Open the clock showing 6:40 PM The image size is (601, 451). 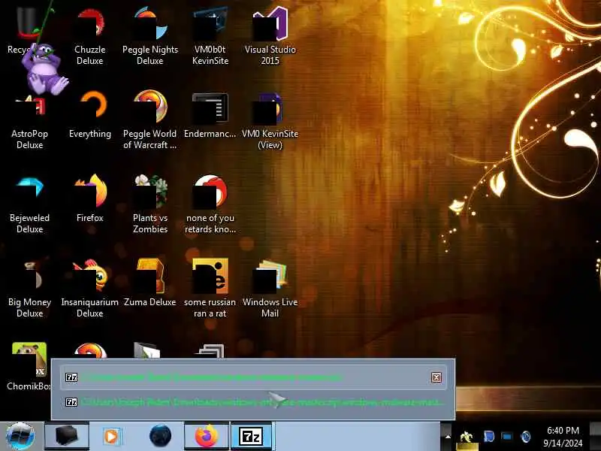(563, 437)
